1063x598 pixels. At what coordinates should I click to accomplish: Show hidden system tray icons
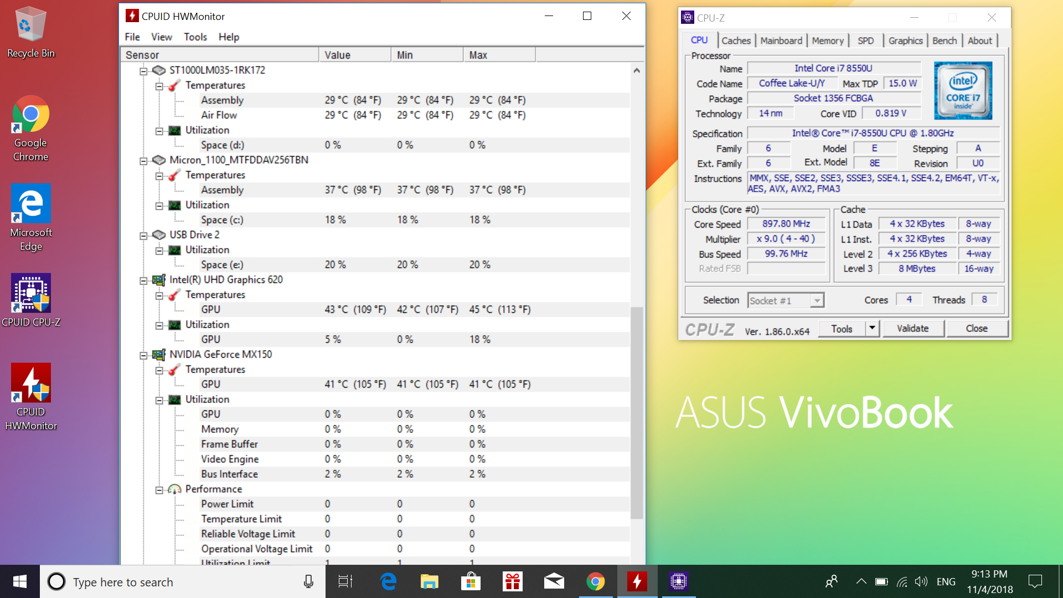pos(861,581)
